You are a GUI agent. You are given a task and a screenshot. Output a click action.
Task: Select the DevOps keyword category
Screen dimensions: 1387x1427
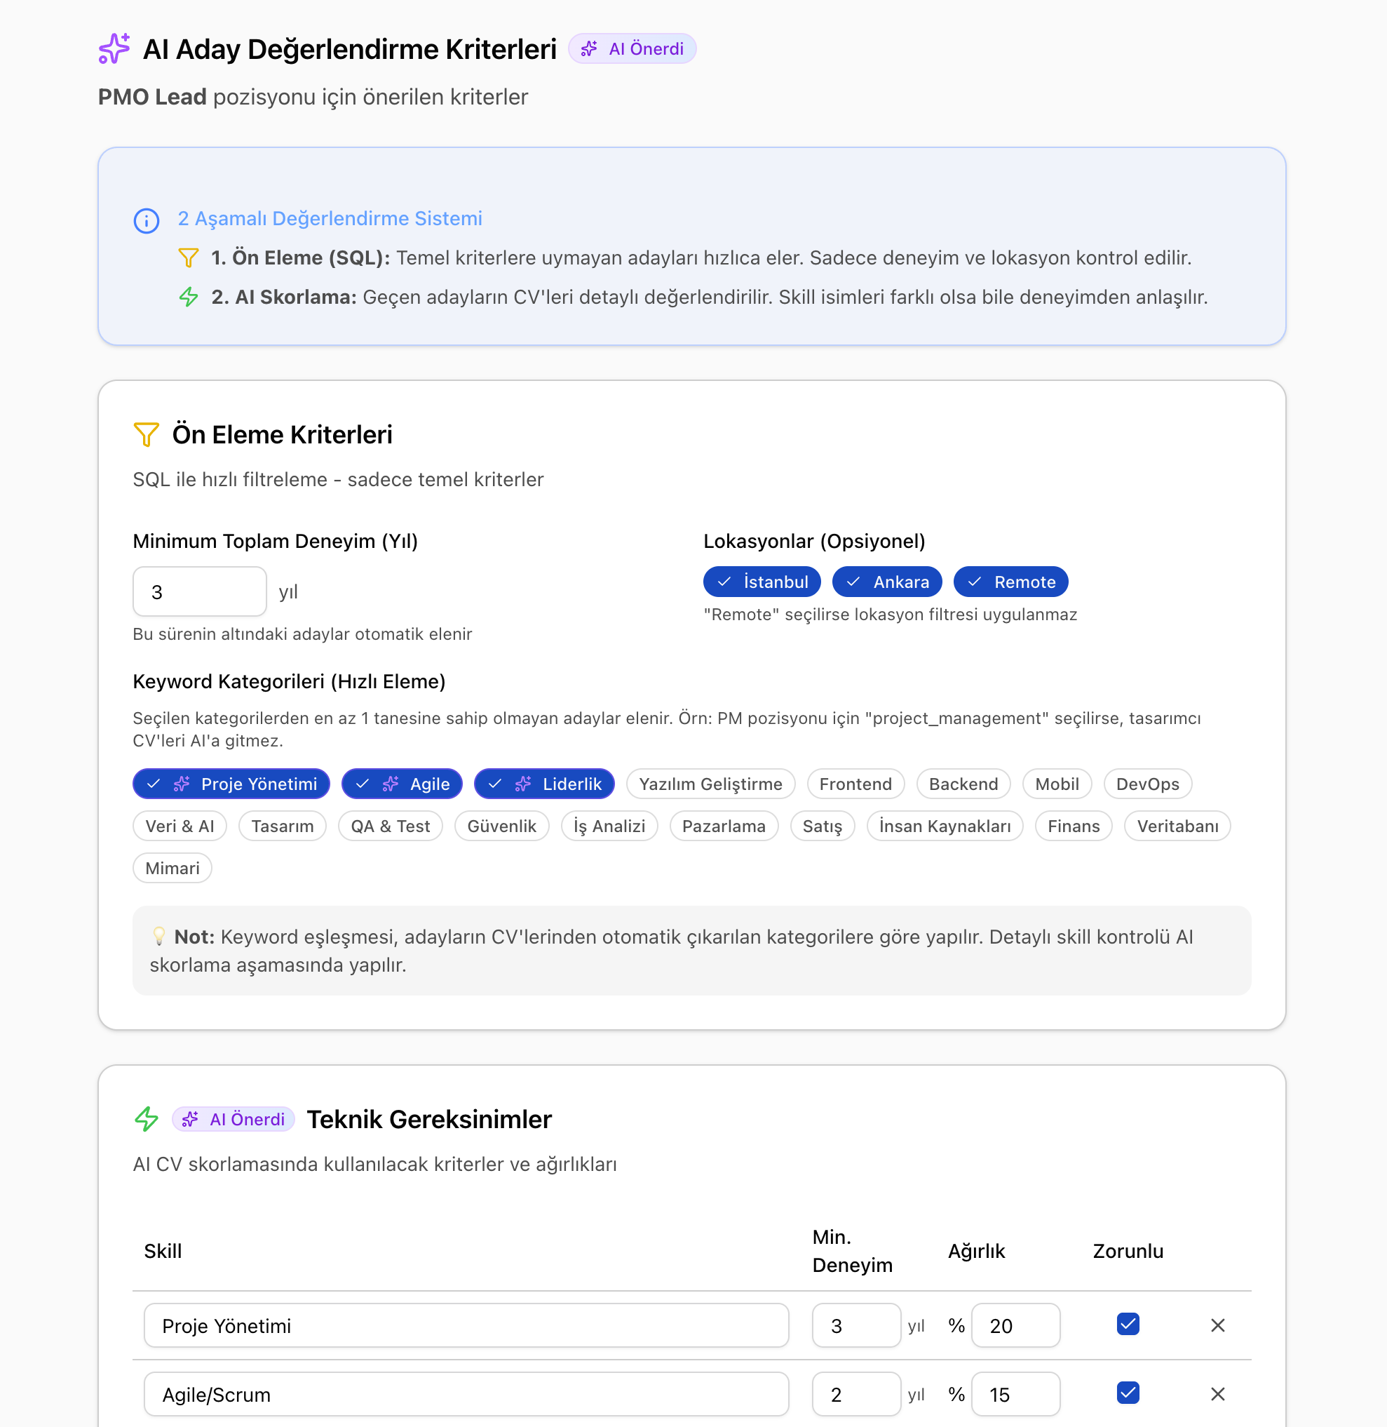(1146, 784)
